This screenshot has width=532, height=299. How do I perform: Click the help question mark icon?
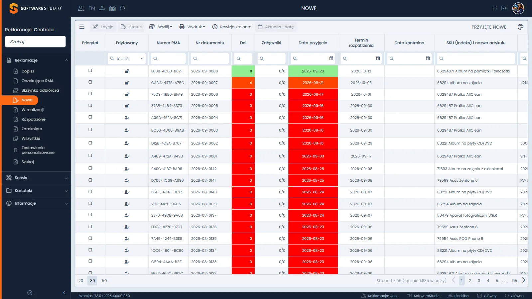coord(30,293)
